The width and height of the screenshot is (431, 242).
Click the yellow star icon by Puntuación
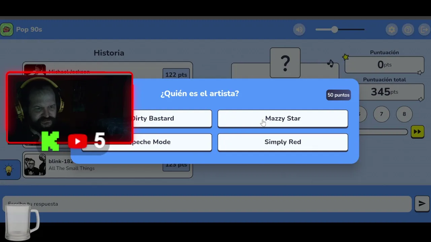pyautogui.click(x=345, y=57)
